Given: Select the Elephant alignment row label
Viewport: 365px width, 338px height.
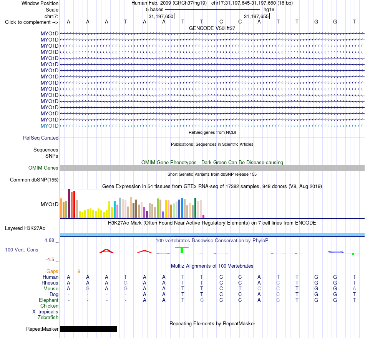Looking at the screenshot, I should pos(48,300).
